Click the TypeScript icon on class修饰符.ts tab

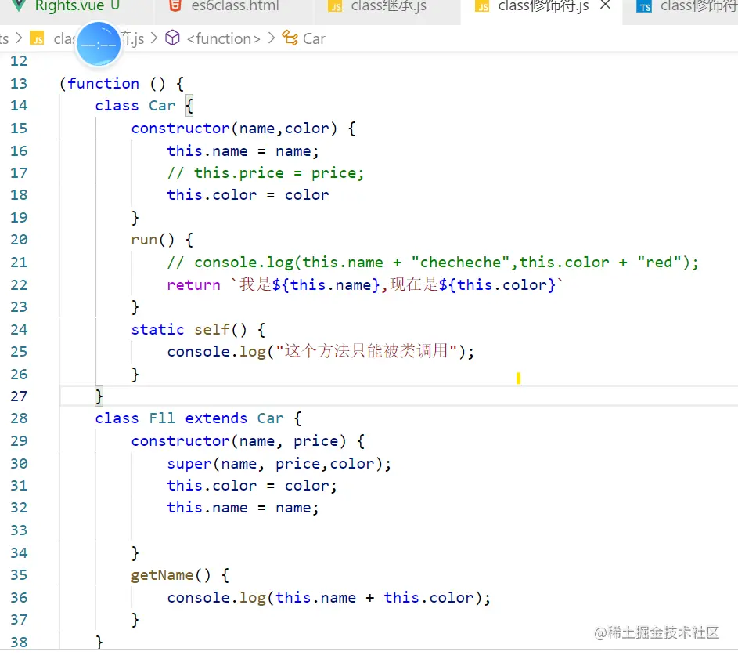(x=645, y=6)
